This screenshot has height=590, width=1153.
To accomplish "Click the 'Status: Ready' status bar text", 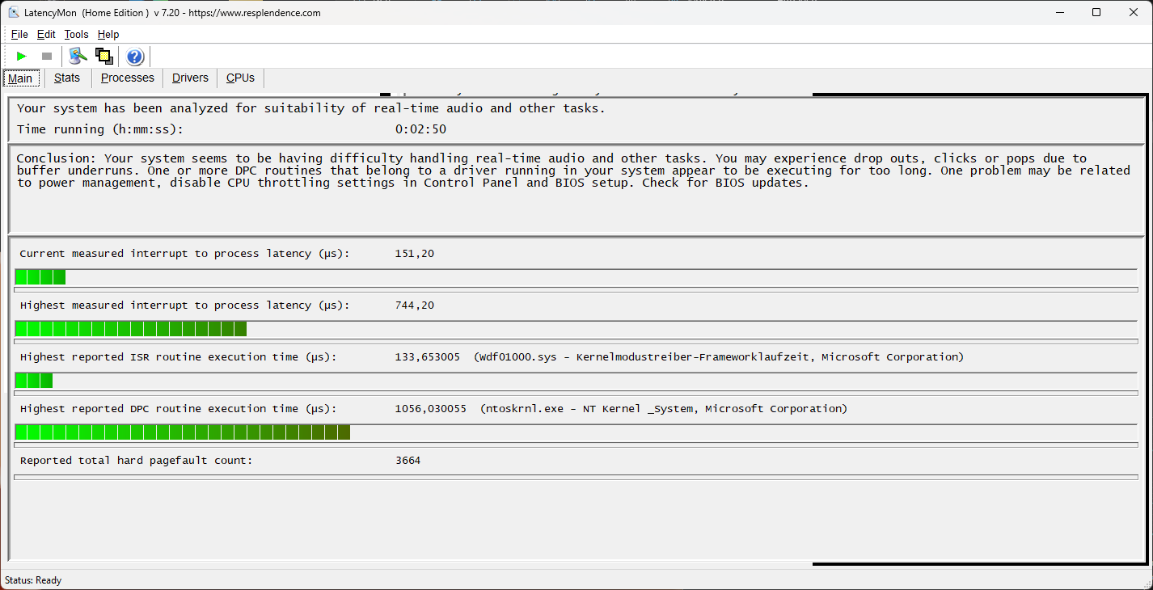I will [x=33, y=580].
